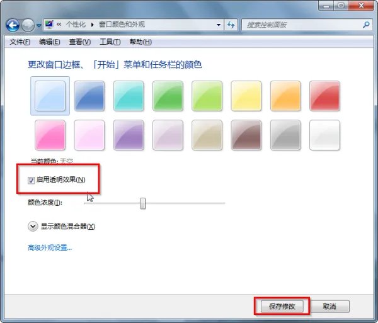This screenshot has width=378, height=323.
Task: Click 保存修改 button
Action: (x=282, y=307)
